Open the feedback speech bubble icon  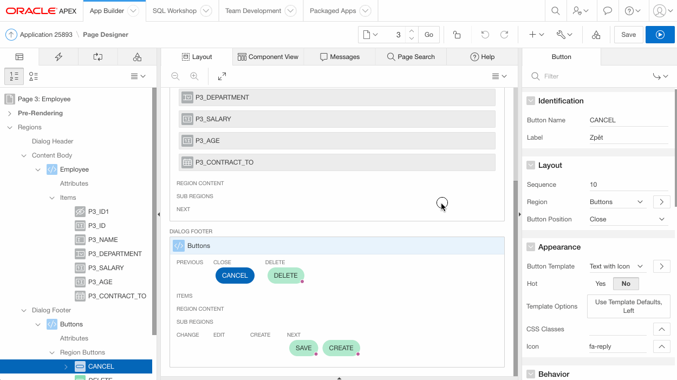pos(608,11)
